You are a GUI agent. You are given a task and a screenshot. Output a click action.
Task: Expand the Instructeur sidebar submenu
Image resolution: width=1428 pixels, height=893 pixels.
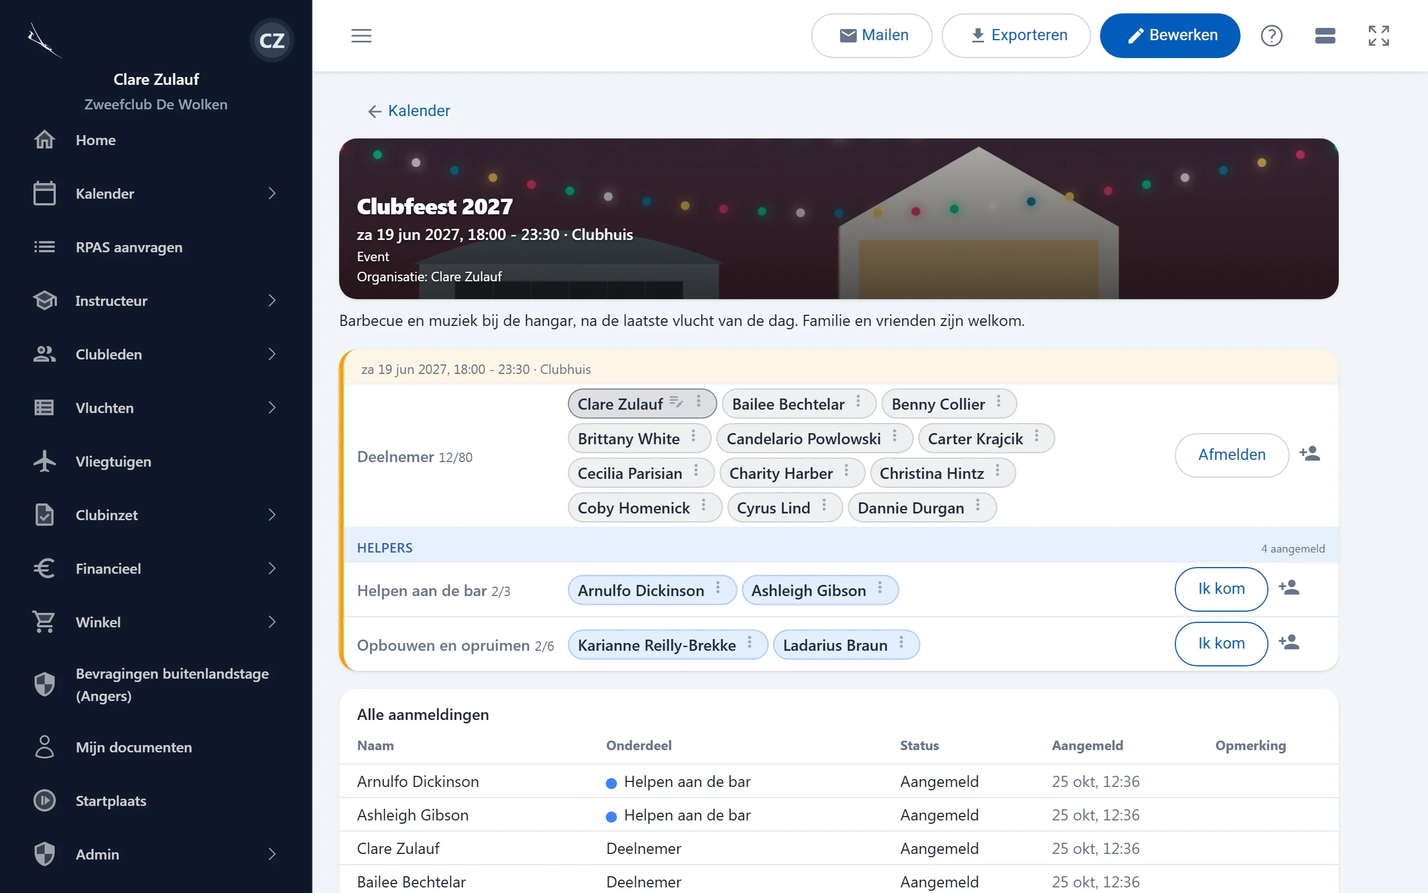click(x=272, y=301)
